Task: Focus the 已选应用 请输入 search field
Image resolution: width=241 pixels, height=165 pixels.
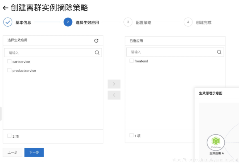Action: 175,52
